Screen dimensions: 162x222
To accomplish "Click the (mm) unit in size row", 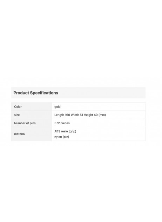I will tap(102, 115).
